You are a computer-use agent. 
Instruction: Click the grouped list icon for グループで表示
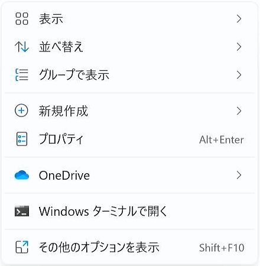[x=22, y=75]
